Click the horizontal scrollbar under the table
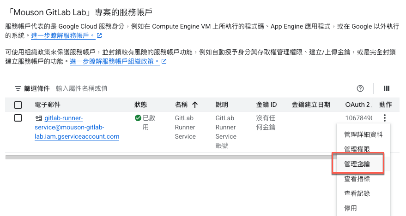406x216 pixels. coord(171,157)
